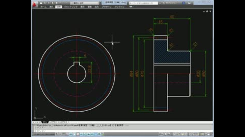Expand the Quick Access toolbar customize arrow
Image resolution: width=245 pixels, height=137 pixels.
click(101, 3)
